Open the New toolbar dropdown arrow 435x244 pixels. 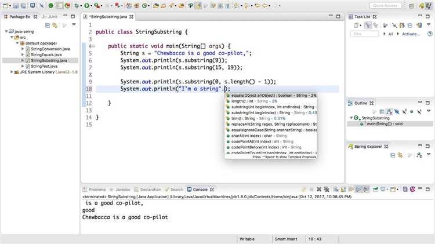point(10,6)
